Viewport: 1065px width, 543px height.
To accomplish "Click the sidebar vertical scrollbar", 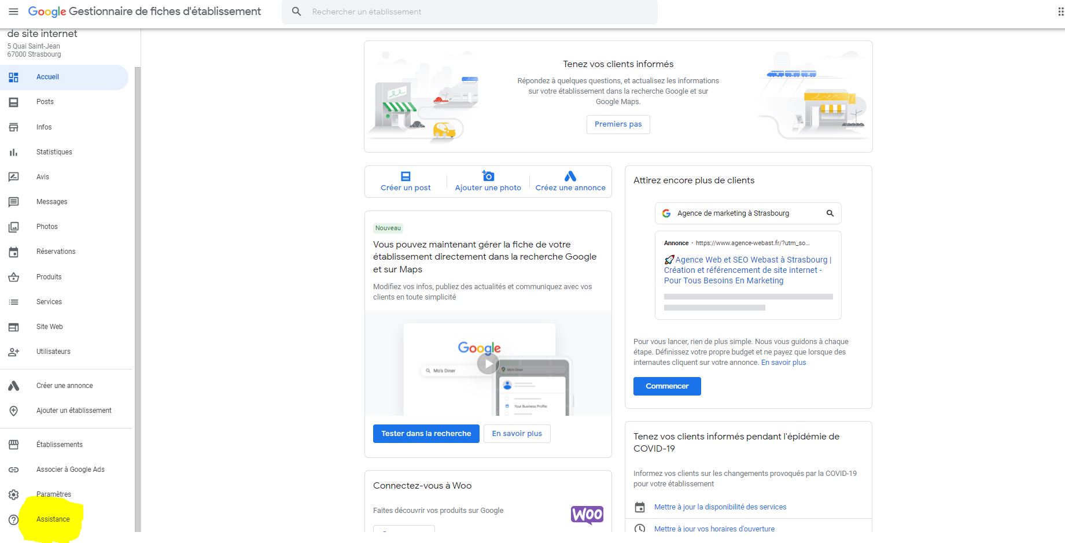I will tap(138, 298).
